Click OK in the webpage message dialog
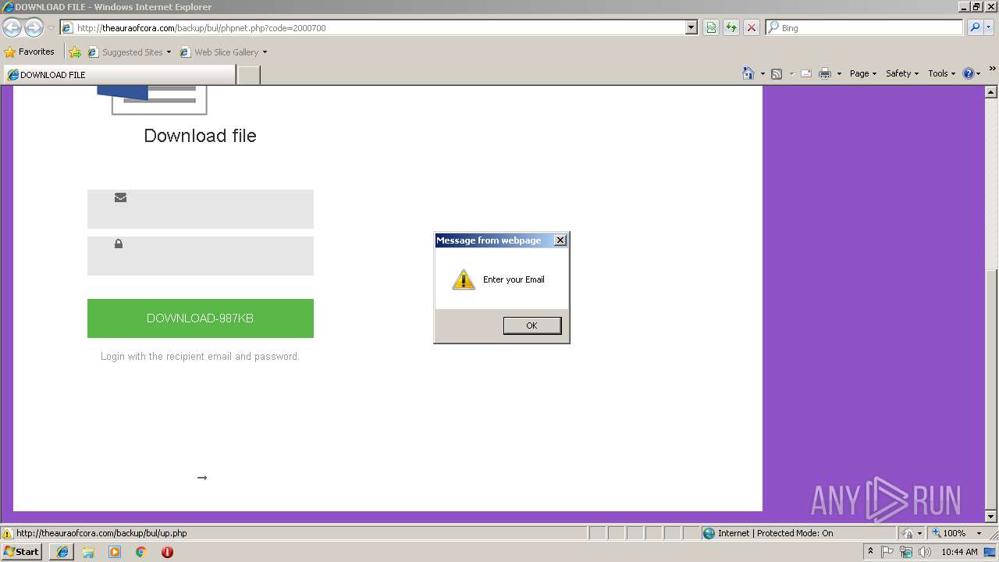The image size is (999, 562). click(x=532, y=325)
